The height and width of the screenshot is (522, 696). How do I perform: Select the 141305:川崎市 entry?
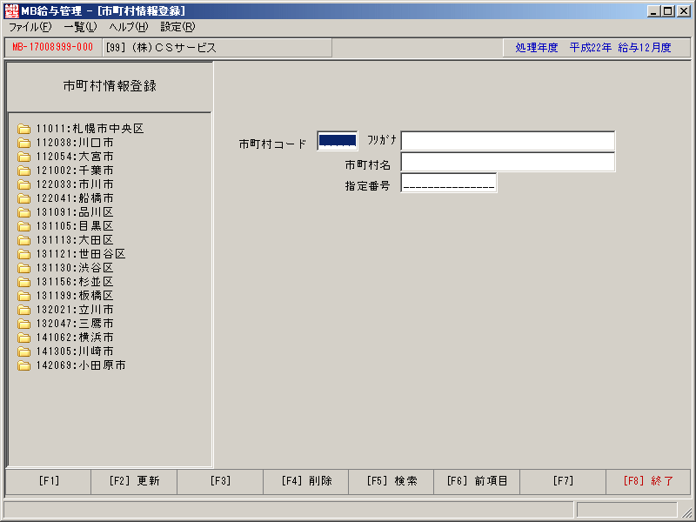tap(75, 351)
